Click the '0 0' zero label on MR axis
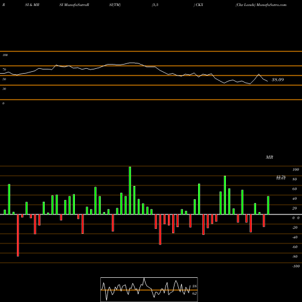This screenshot has height=302, width=302. (x=296, y=218)
